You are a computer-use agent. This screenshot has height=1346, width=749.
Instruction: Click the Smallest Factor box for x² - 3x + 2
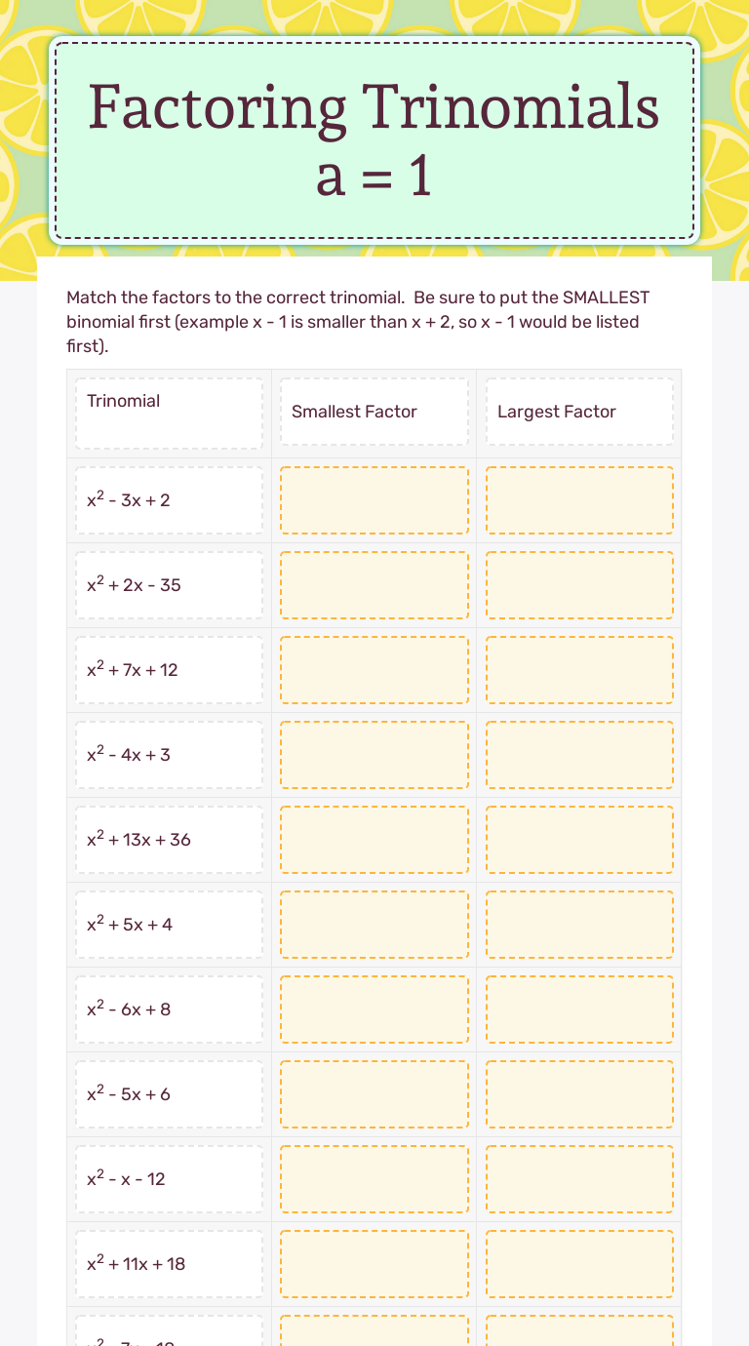(x=374, y=500)
